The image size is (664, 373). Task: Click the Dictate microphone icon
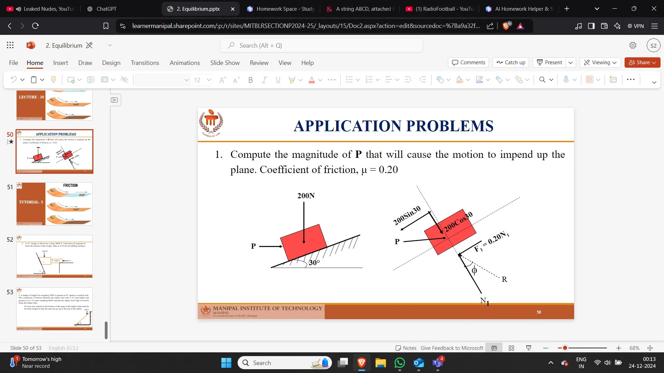[x=566, y=80]
